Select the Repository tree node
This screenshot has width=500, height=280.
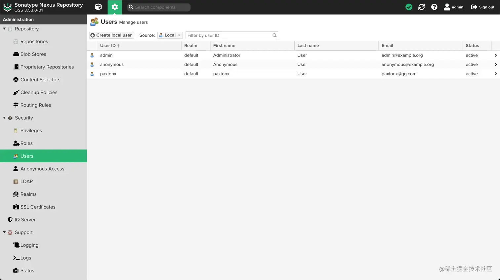click(x=27, y=29)
